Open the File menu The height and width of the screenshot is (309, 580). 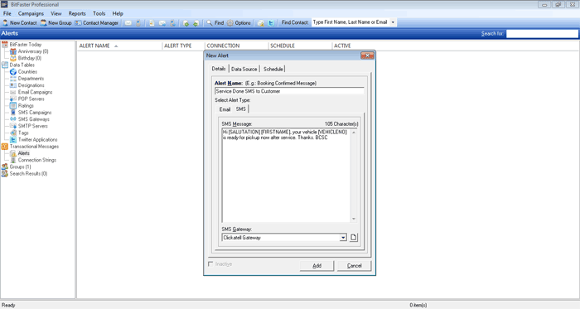pyautogui.click(x=7, y=13)
